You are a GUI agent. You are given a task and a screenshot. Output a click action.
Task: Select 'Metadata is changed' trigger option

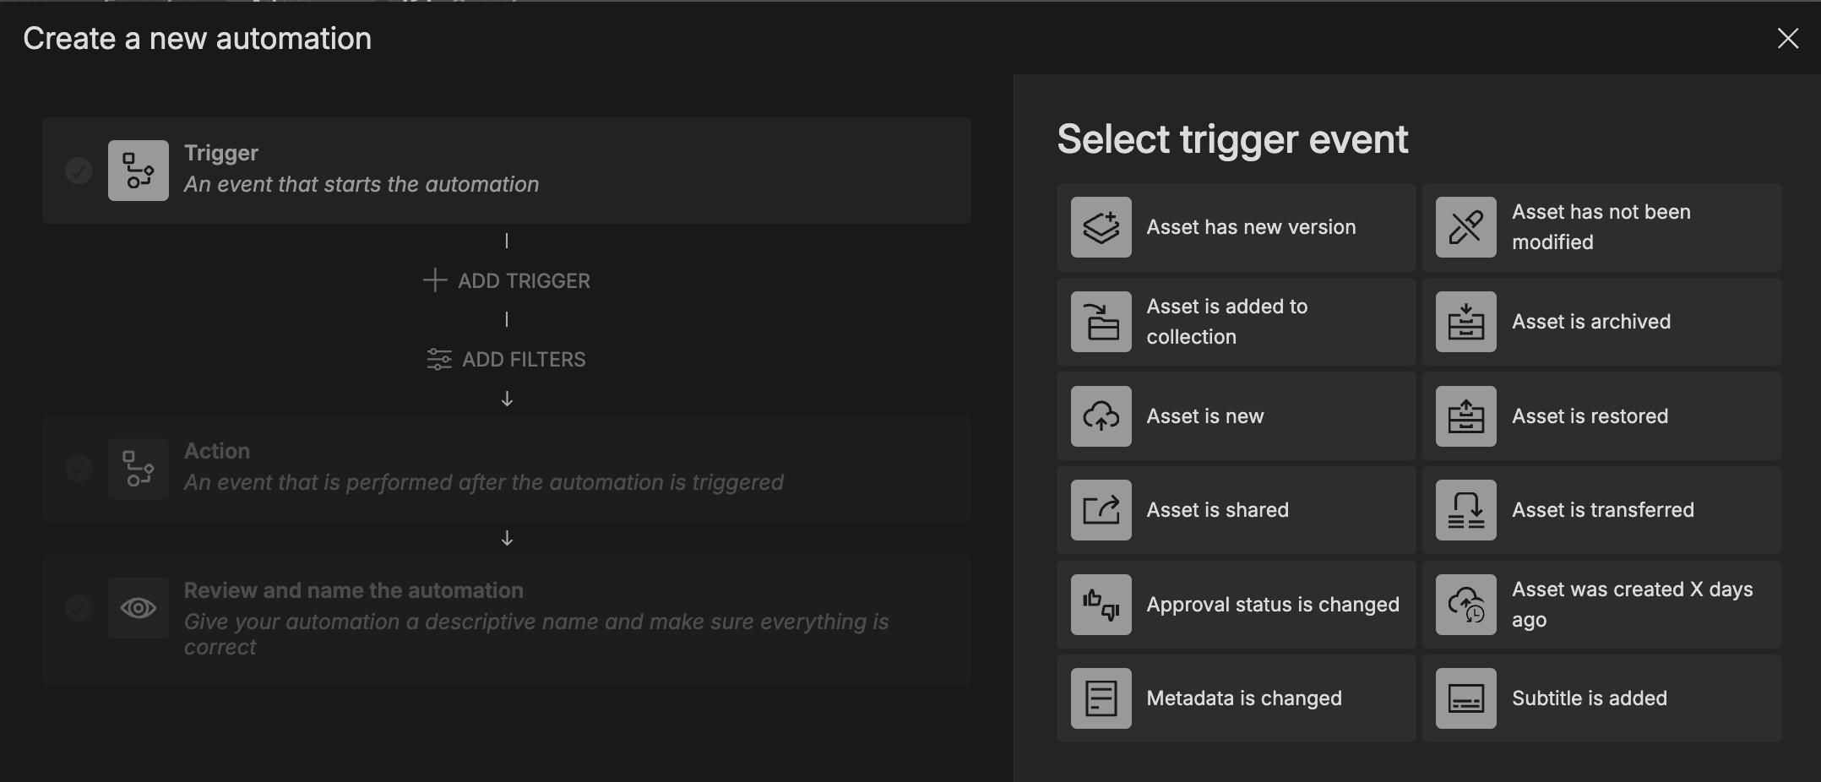pos(1243,698)
